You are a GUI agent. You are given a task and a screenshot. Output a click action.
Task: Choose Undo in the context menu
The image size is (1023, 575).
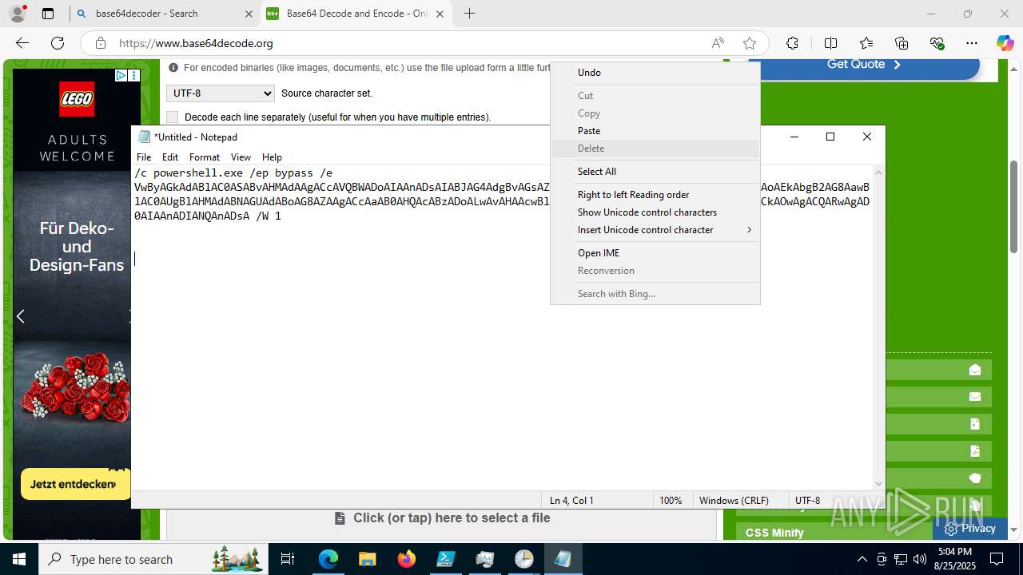[655, 73]
